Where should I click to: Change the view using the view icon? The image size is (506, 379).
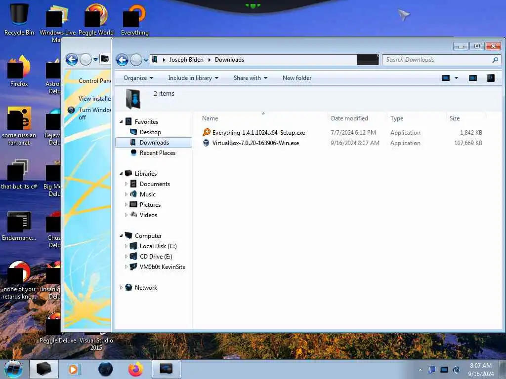[x=446, y=77]
